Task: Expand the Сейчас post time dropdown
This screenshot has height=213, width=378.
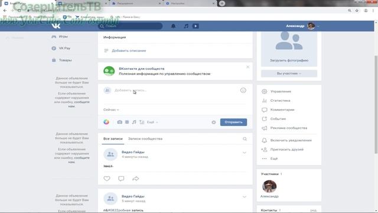Action: (x=111, y=109)
